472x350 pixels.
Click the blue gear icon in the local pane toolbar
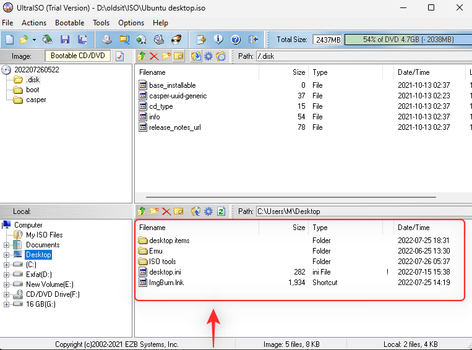click(208, 211)
